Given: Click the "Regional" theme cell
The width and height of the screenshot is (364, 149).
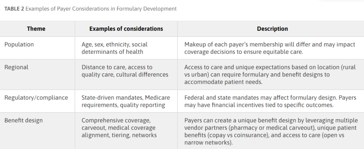Looking at the screenshot, I should (x=16, y=67).
